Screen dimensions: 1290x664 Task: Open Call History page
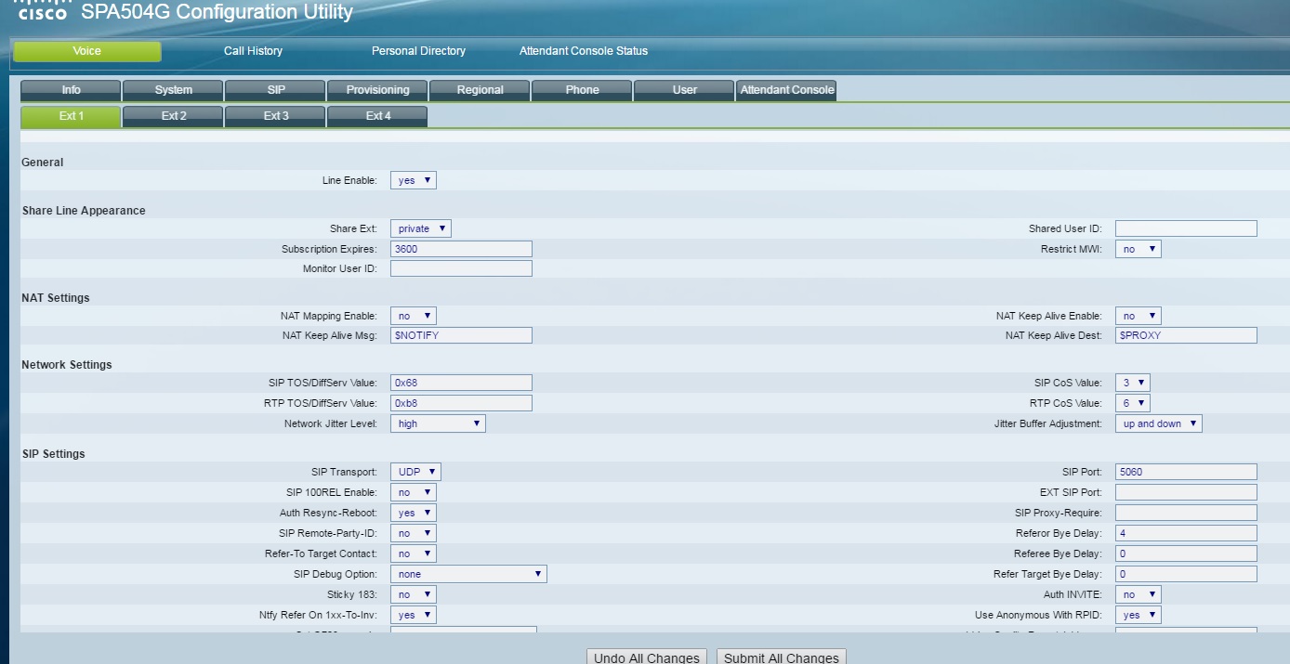[x=253, y=51]
